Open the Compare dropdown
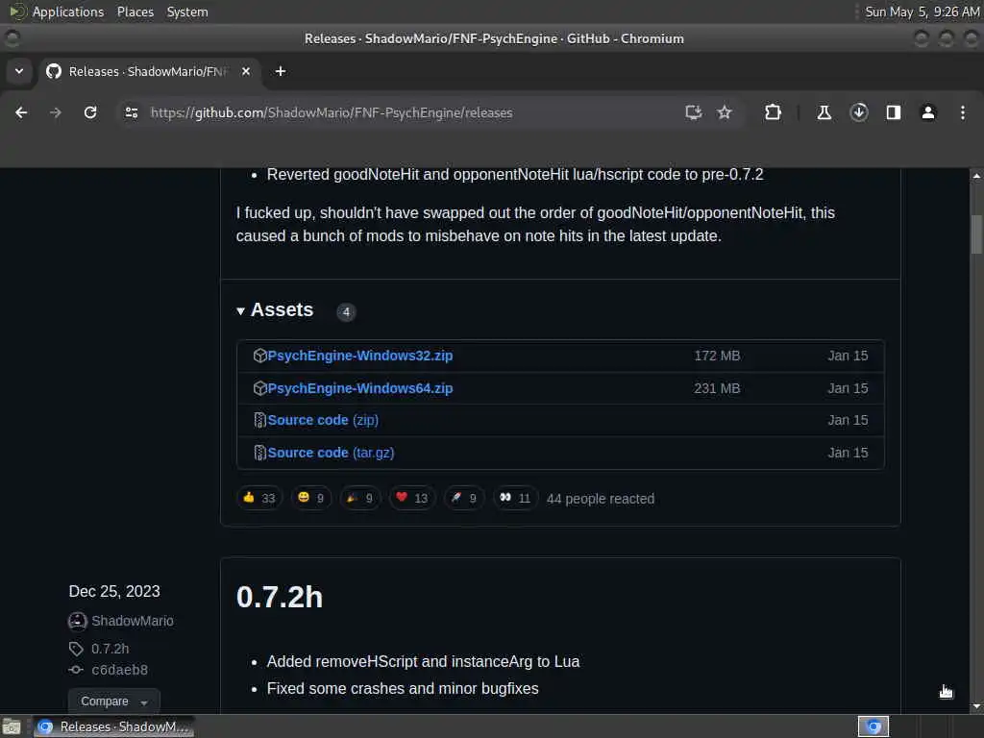Screen dimensions: 984x738 pyautogui.click(x=113, y=701)
